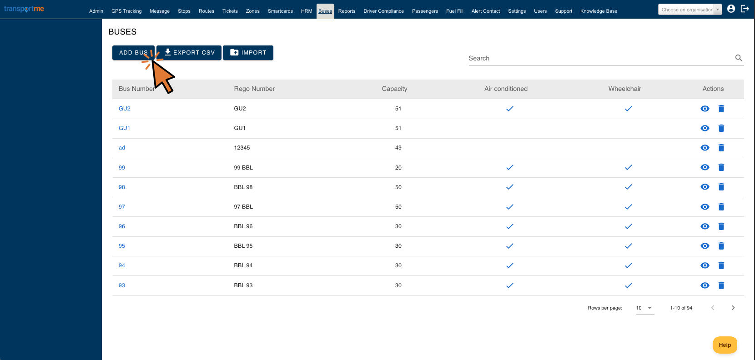Viewport: 755px width, 360px height.
Task: Open the Users menu
Action: [x=540, y=11]
